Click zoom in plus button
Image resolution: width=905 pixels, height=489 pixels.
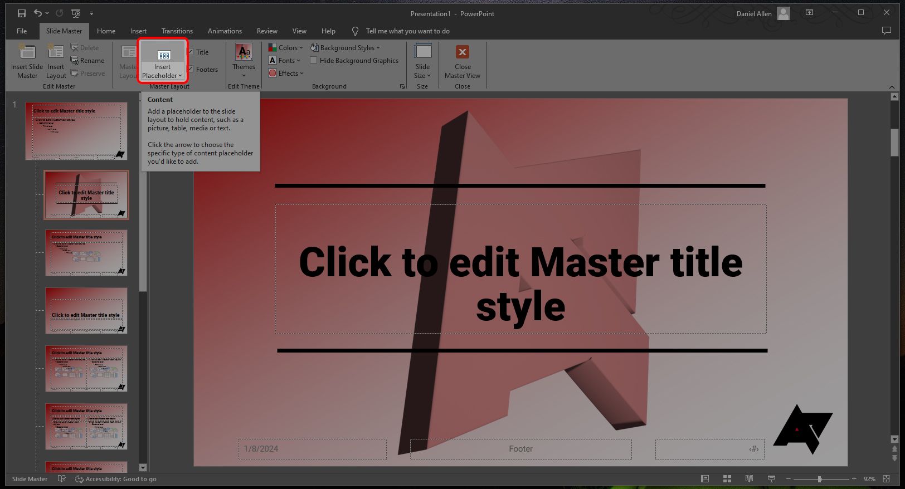(x=854, y=479)
